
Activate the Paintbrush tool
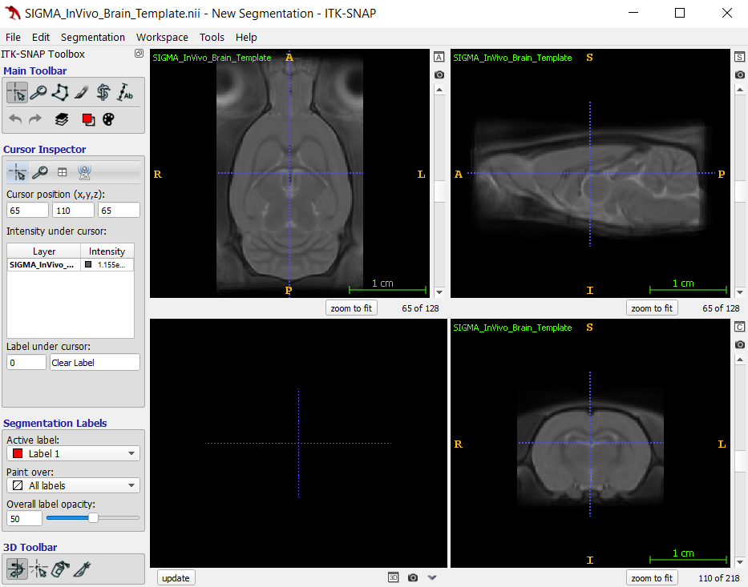(82, 93)
